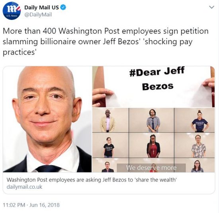
Task: Select the person in black t-shirt tile
Action: [x=110, y=145]
